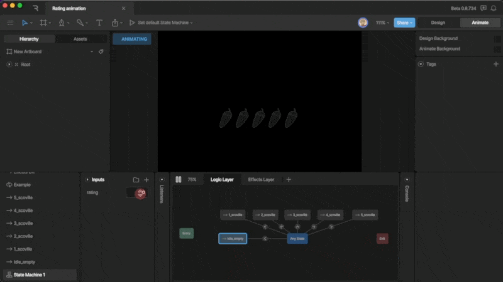The height and width of the screenshot is (282, 503).
Task: Click the folder icon in the Inputs panel
Action: [x=136, y=180]
